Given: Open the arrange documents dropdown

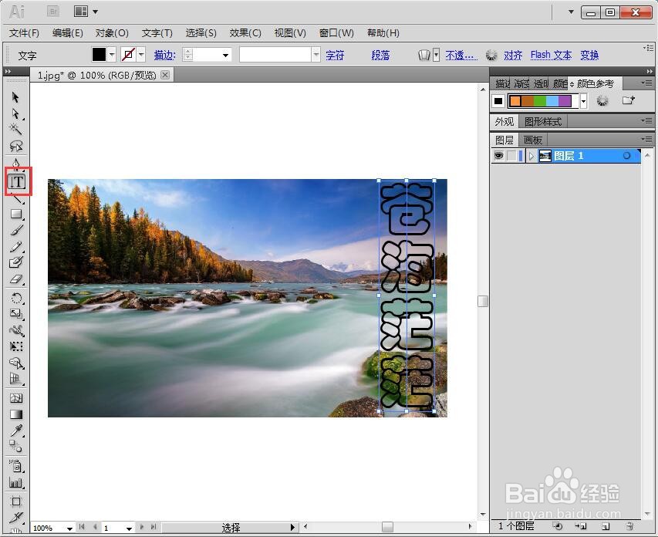Looking at the screenshot, I should tap(86, 12).
